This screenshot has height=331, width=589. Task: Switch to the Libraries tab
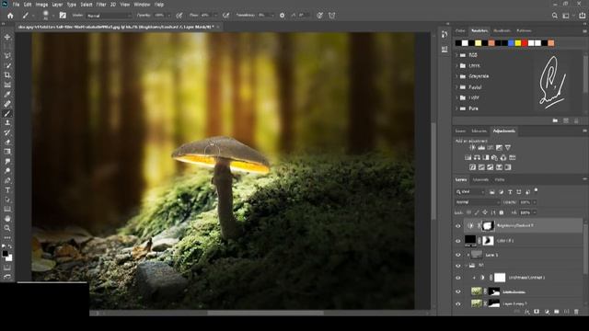click(x=479, y=131)
